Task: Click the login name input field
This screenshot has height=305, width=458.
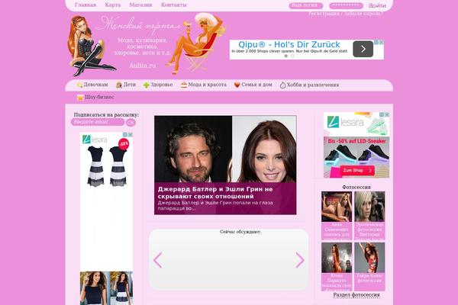Action: pyautogui.click(x=306, y=5)
